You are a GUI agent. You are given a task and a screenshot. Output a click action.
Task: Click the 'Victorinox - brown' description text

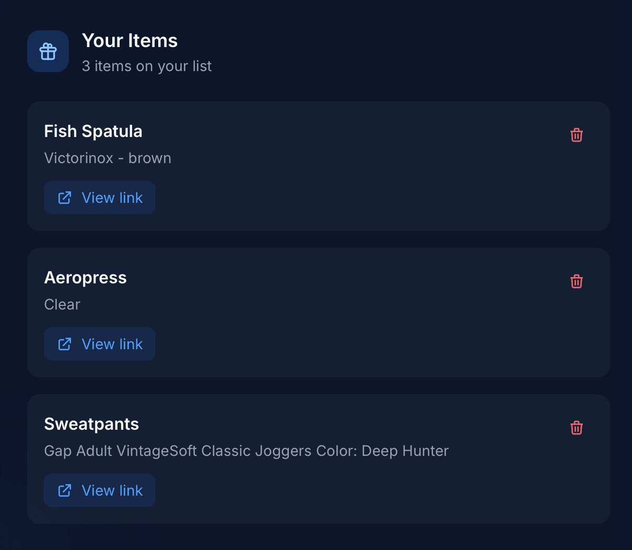(108, 158)
